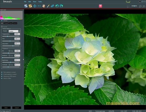Screen dimensions: 146x112
Task: Click the gray icon left of zoom slider
Action: pyautogui.click(x=128, y=6)
